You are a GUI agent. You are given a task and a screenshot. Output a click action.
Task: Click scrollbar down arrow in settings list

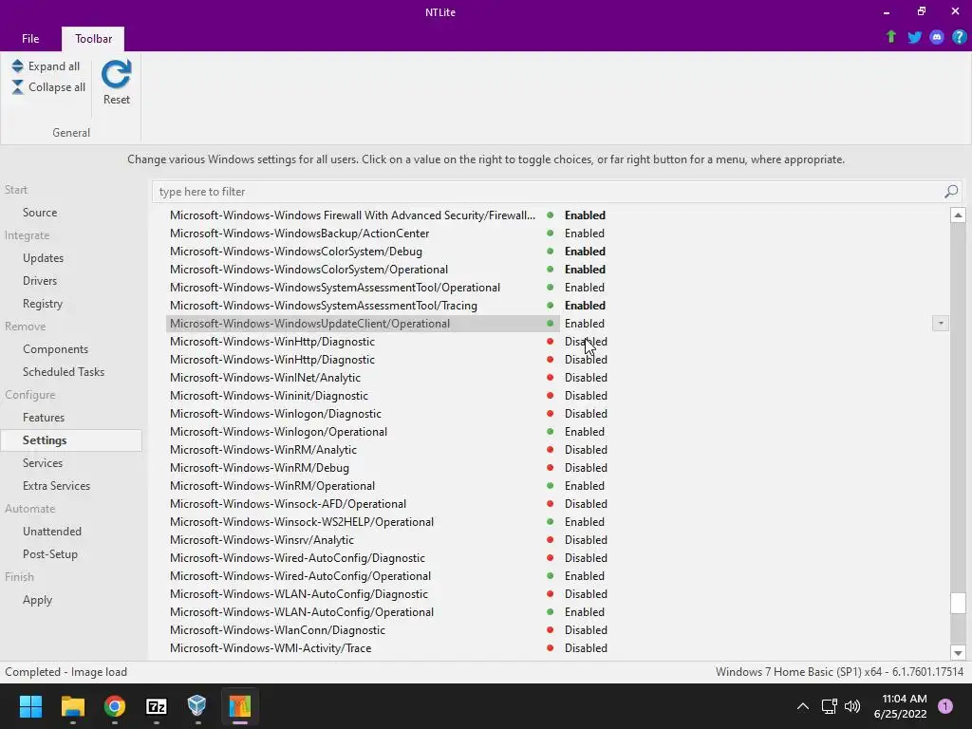point(958,653)
